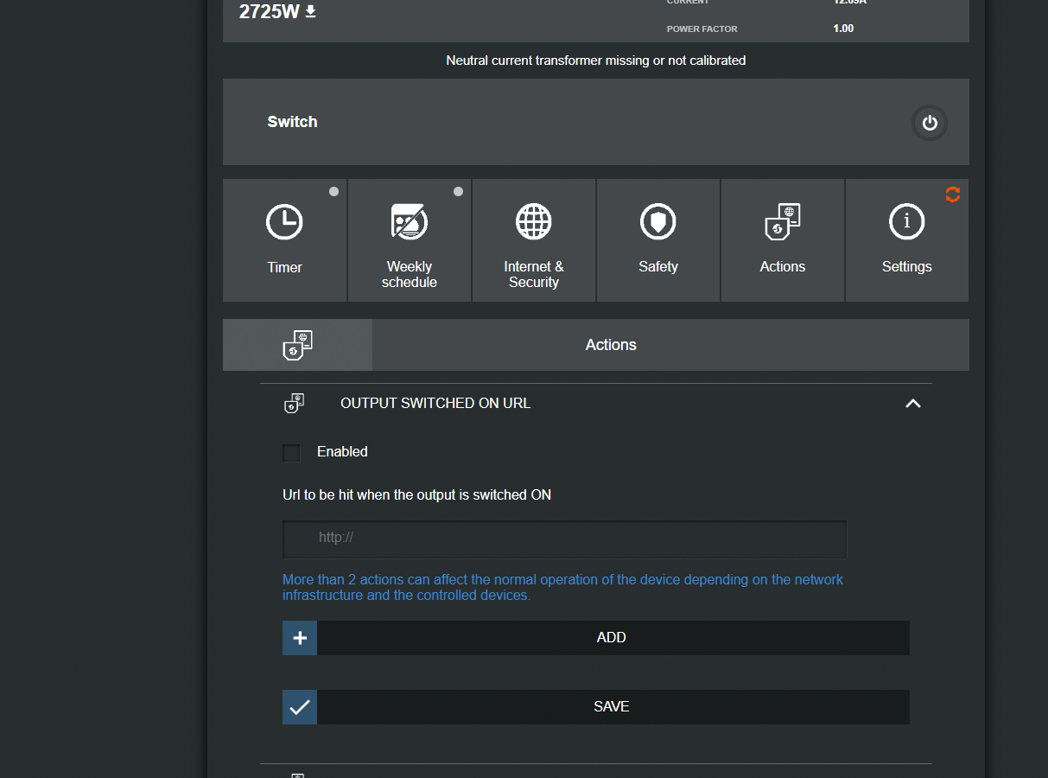Enable the Output Switched On URL checkbox
1048x778 pixels.
pyautogui.click(x=291, y=452)
